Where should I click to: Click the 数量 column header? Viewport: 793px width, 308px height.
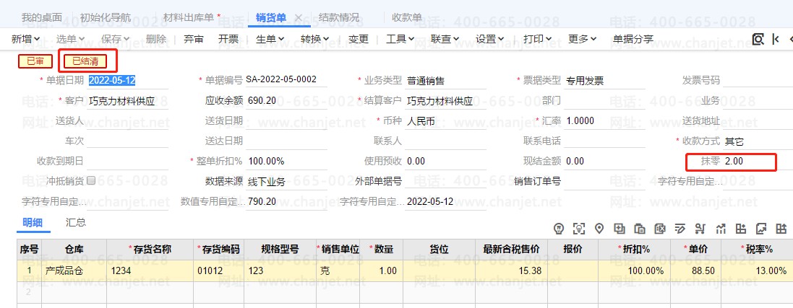382,249
